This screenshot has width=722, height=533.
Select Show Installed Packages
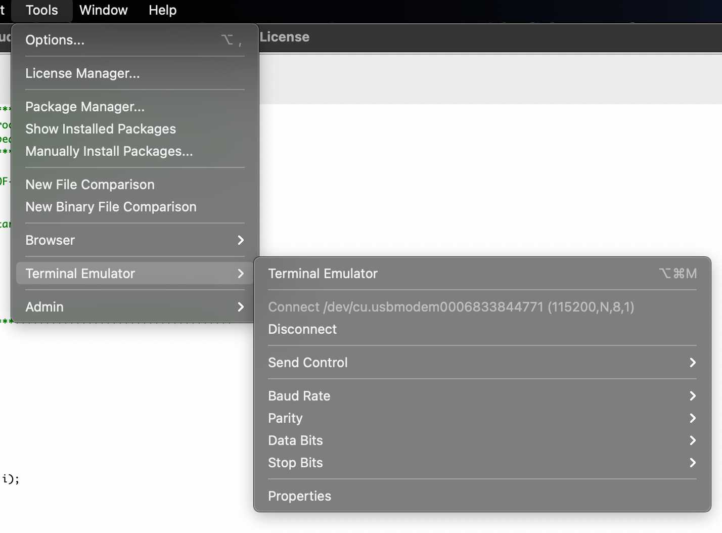tap(135, 129)
